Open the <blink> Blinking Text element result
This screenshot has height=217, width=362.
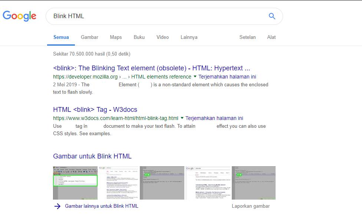point(151,68)
